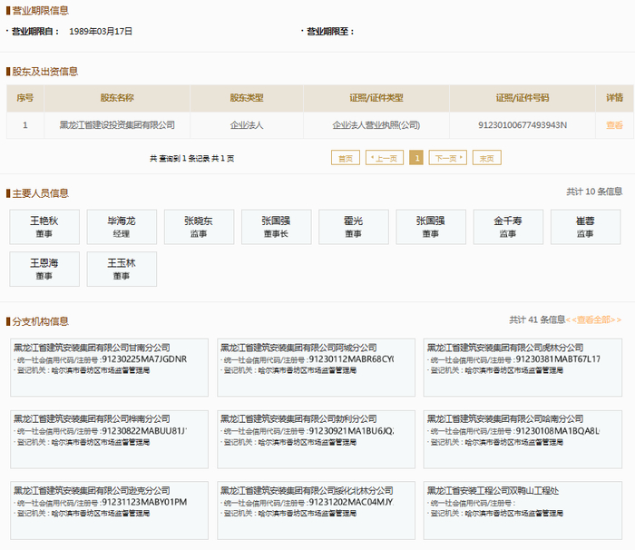The height and width of the screenshot is (550, 635).
Task: Open the 虎林分公司 branch card
Action: [x=523, y=368]
